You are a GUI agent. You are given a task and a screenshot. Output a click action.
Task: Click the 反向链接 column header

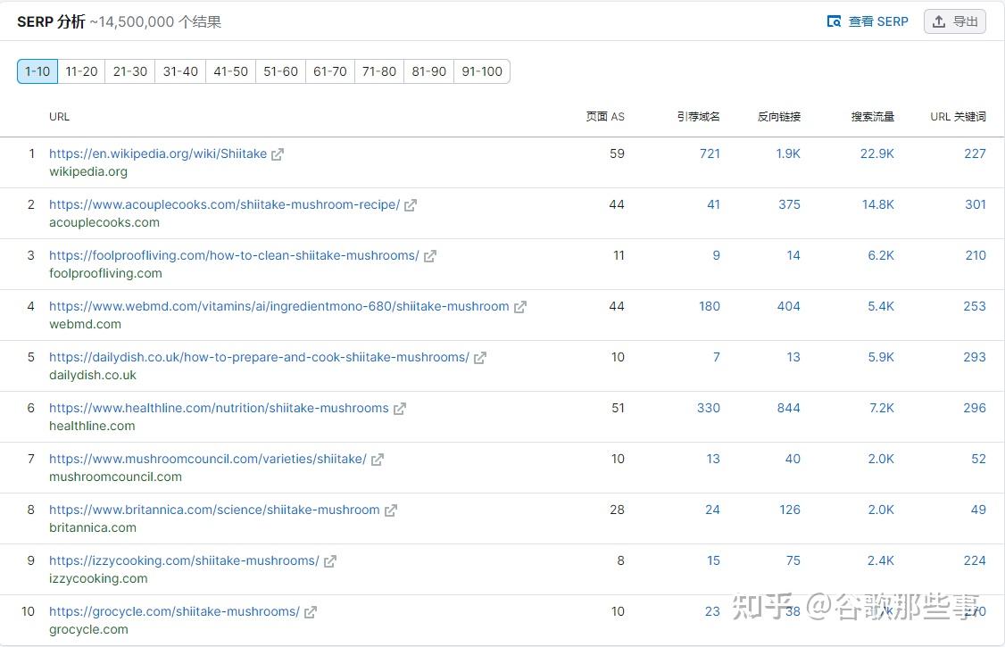point(779,117)
